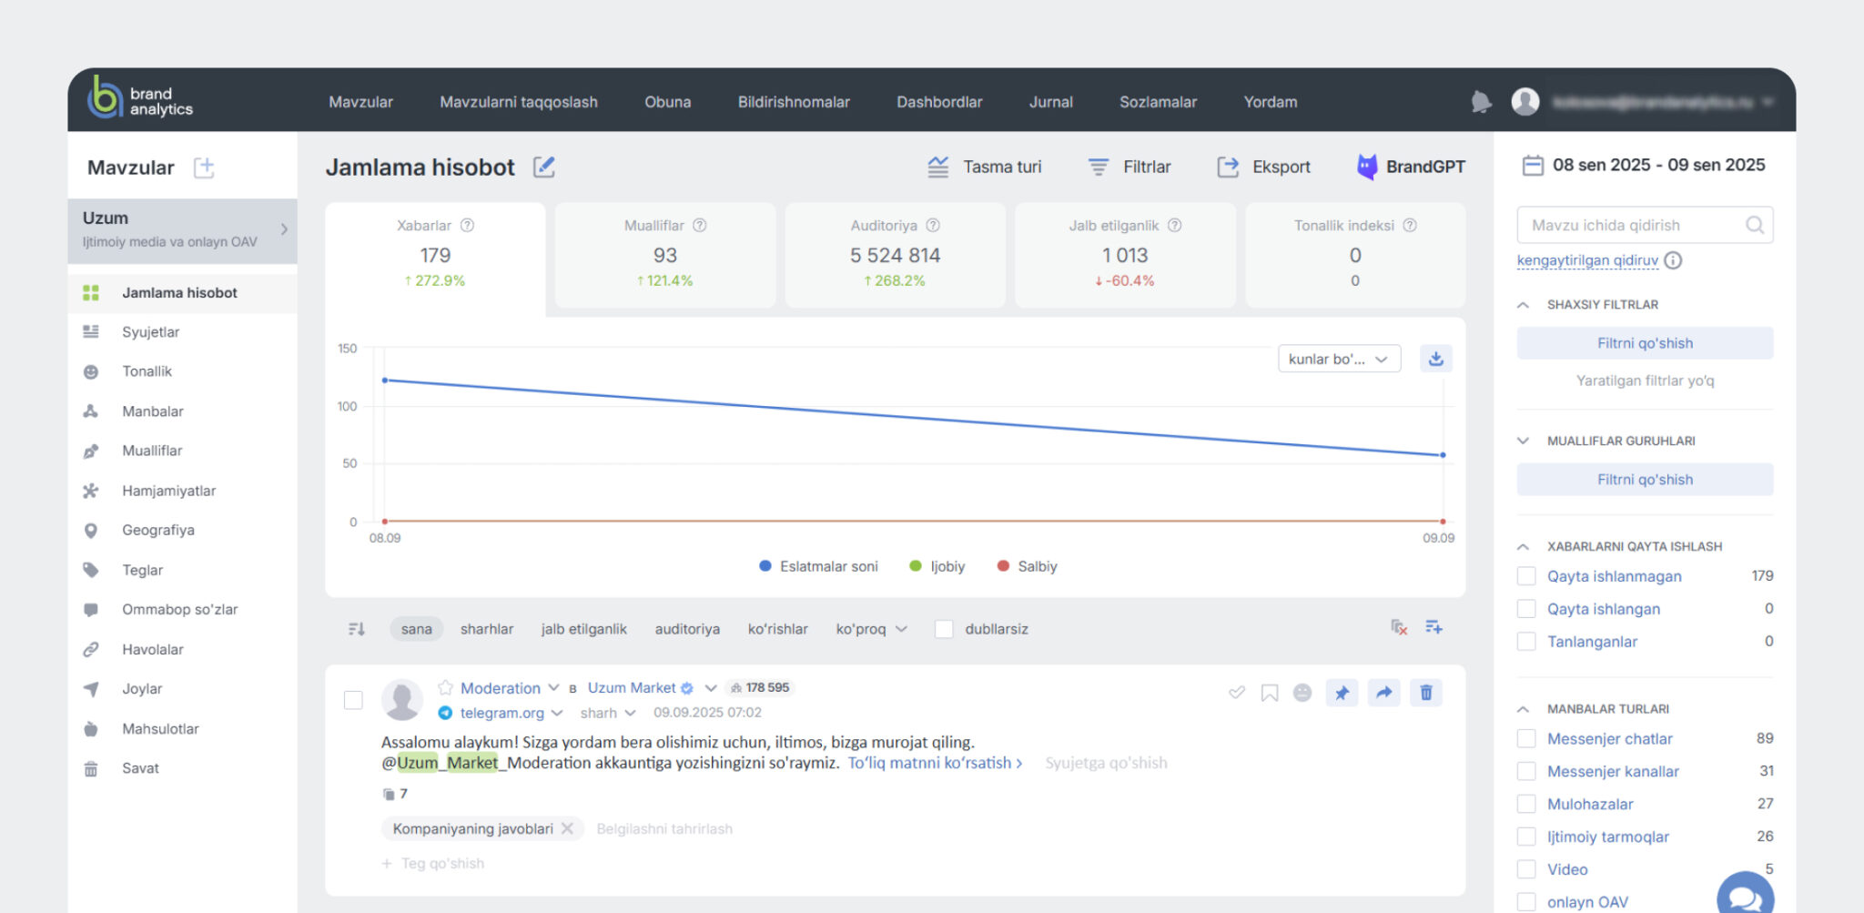This screenshot has width=1864, height=913.
Task: Click the Mavzu ichida qidirish search field
Action: pos(1634,225)
